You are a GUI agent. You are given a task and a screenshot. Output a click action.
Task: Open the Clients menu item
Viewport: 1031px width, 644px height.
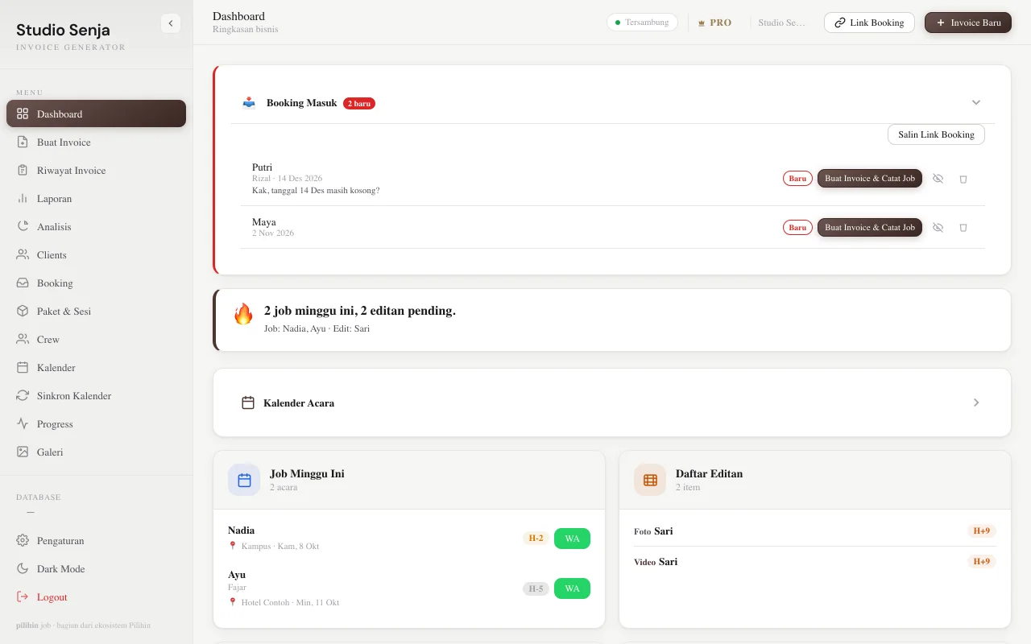(97, 255)
